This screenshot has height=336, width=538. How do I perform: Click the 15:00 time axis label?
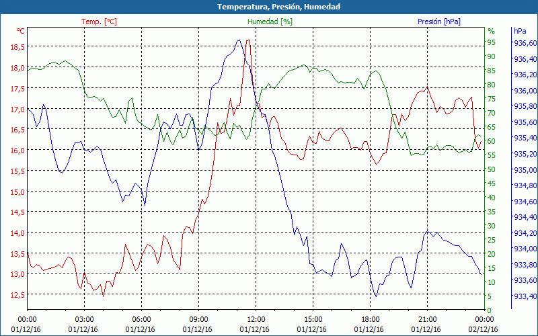(313, 320)
